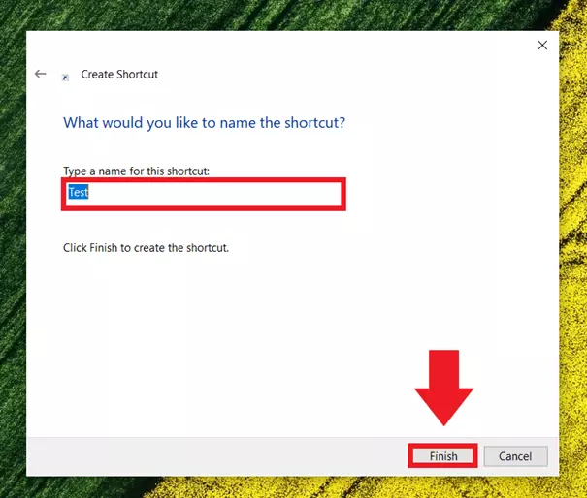Close the Create Shortcut dialog with X
Image resolution: width=587 pixels, height=498 pixels.
click(x=541, y=45)
